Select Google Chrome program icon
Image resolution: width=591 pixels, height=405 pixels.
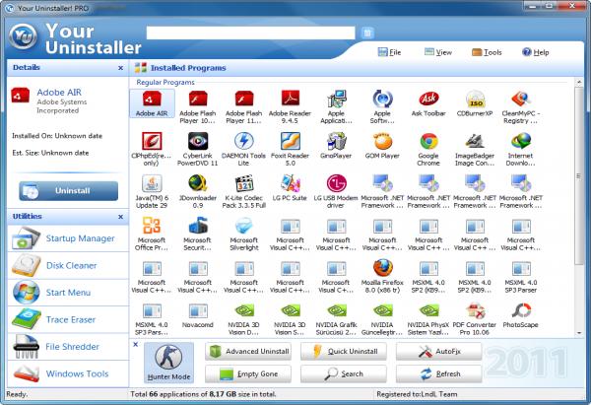(428, 150)
